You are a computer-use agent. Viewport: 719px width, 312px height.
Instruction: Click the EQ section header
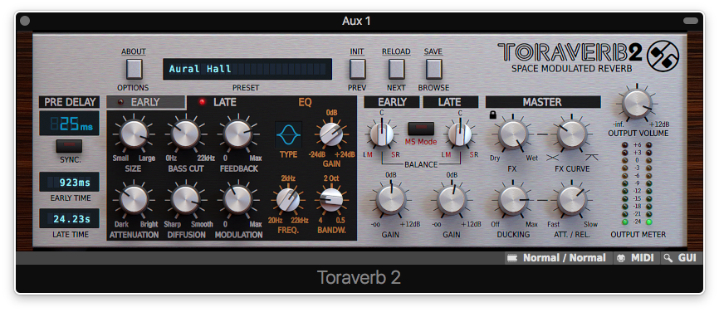tap(305, 102)
